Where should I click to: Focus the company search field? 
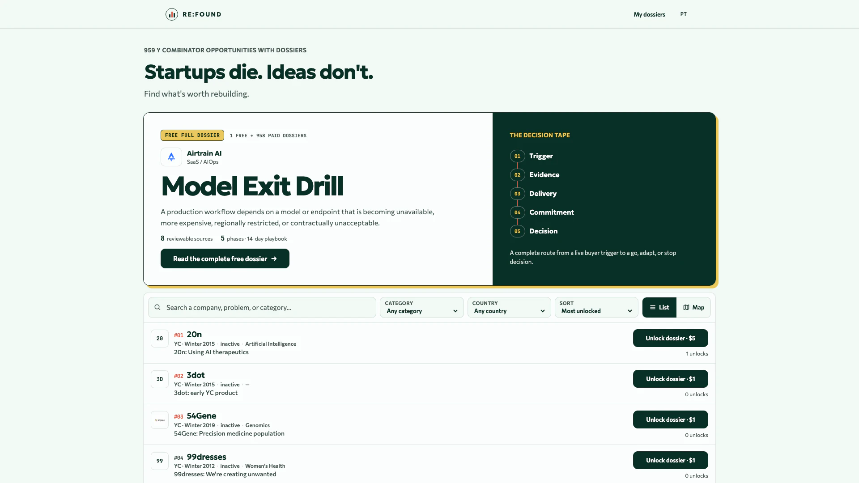[262, 307]
